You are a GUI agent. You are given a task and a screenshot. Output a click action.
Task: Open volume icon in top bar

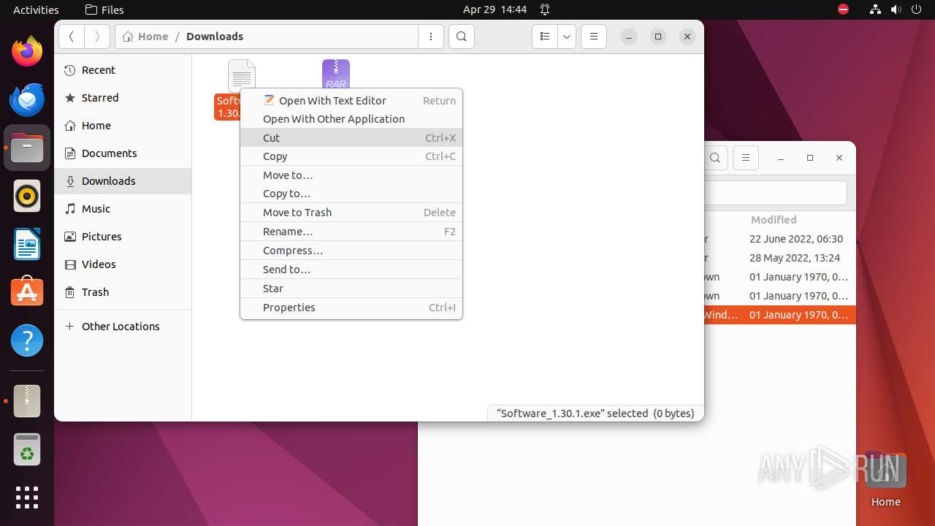click(896, 9)
